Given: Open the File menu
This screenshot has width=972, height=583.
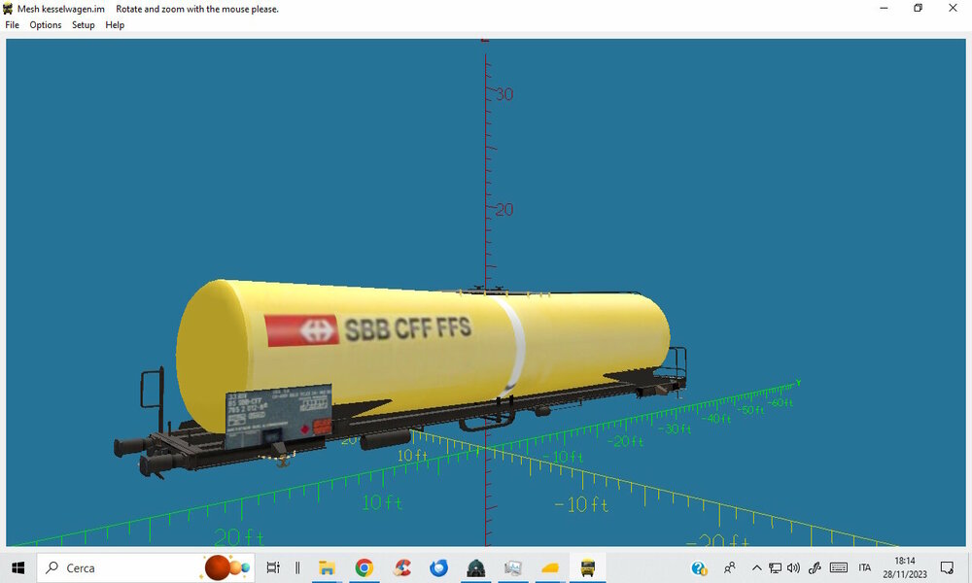Looking at the screenshot, I should click(12, 25).
